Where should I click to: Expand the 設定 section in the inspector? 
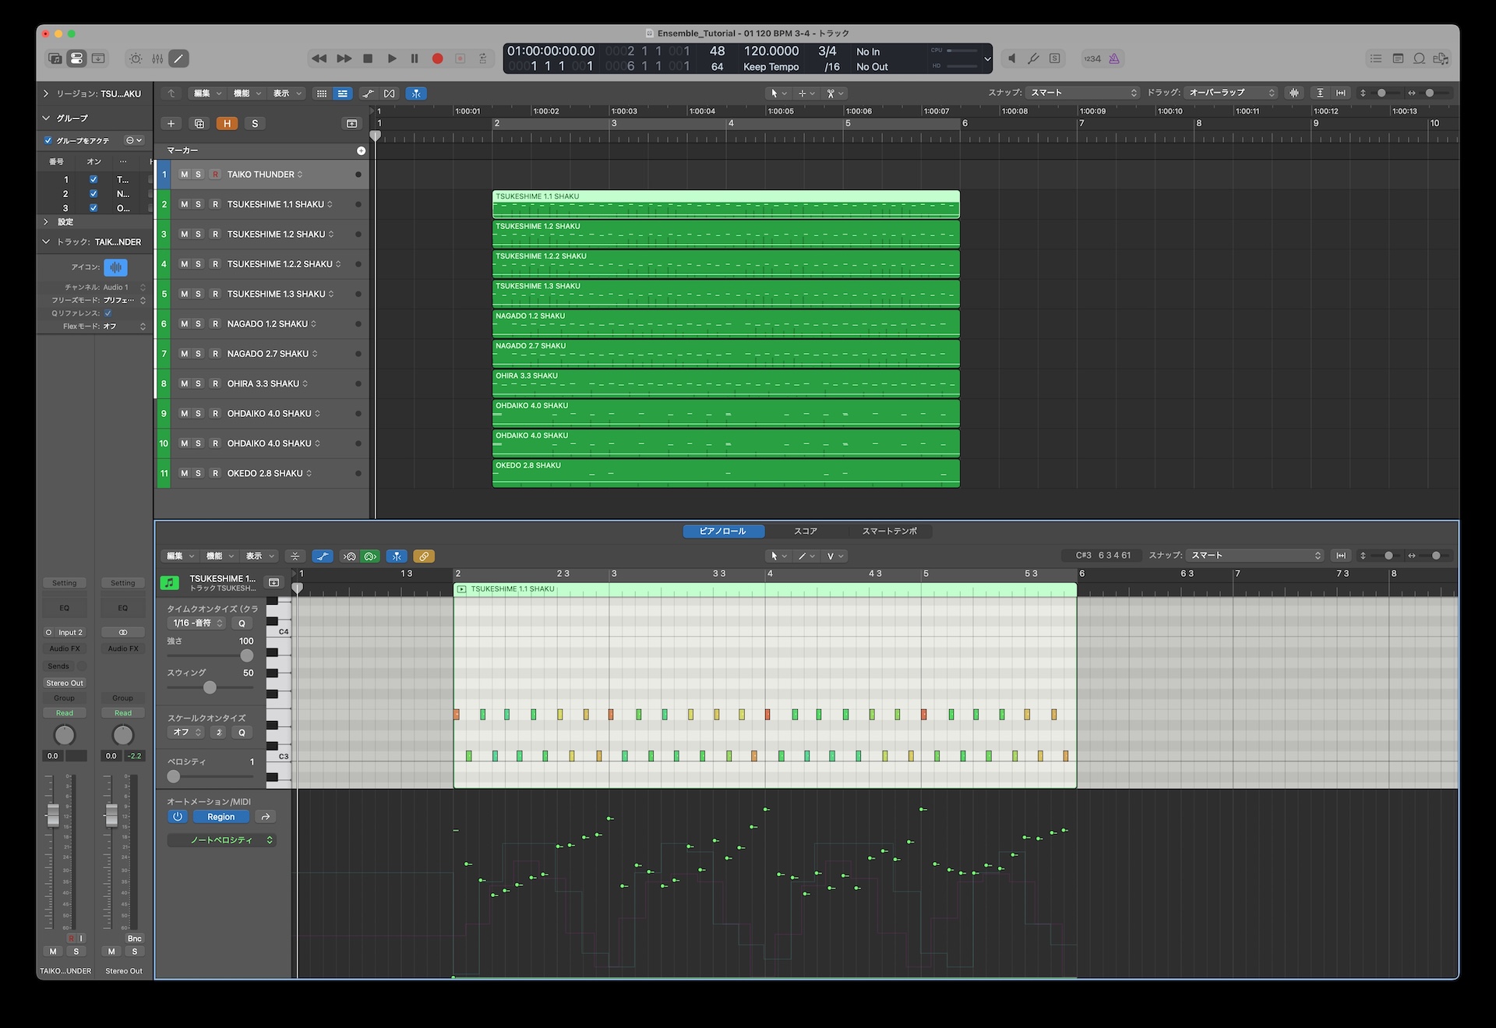click(46, 222)
